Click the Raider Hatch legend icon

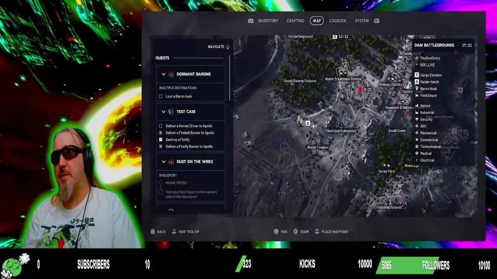click(417, 82)
